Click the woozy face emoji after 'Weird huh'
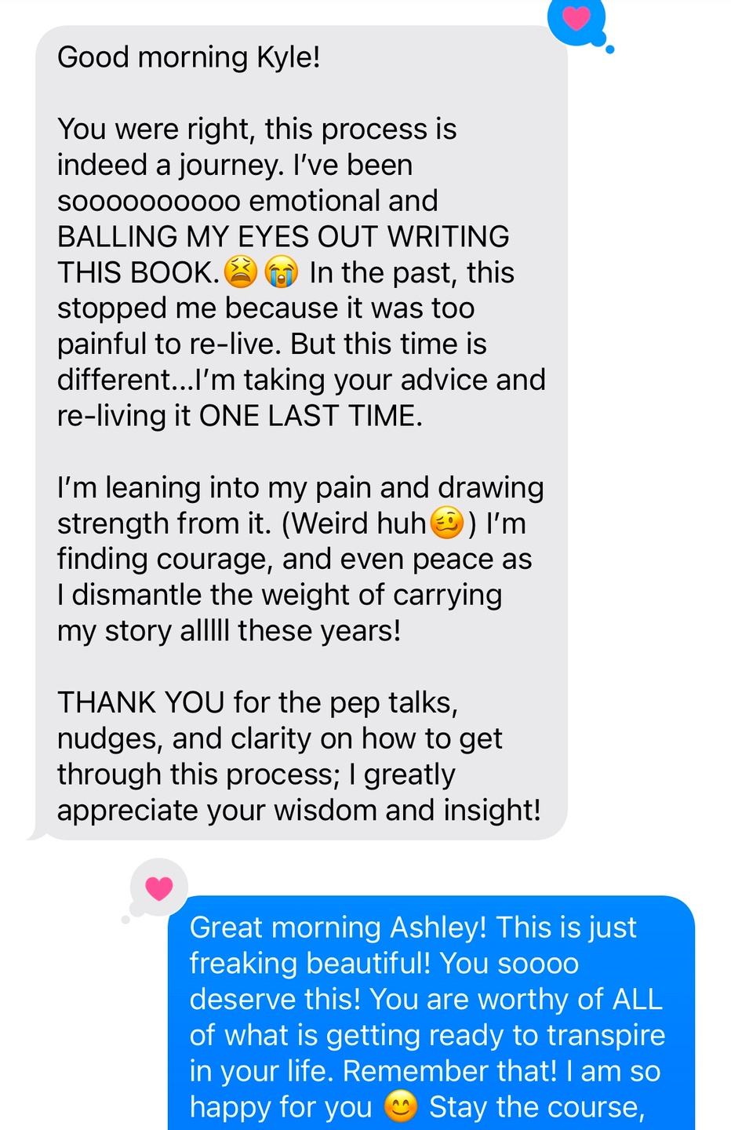This screenshot has height=1130, width=731. [x=447, y=523]
